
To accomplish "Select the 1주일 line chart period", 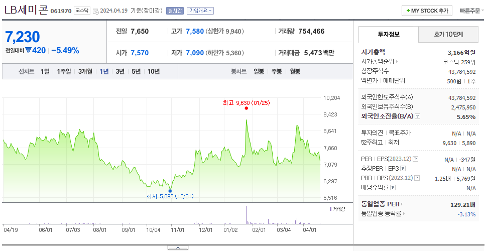I will tap(64, 72).
